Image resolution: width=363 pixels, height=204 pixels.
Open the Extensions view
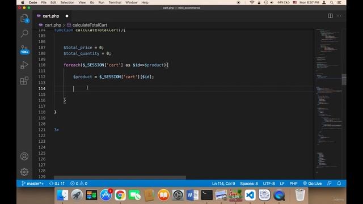pos(24,80)
